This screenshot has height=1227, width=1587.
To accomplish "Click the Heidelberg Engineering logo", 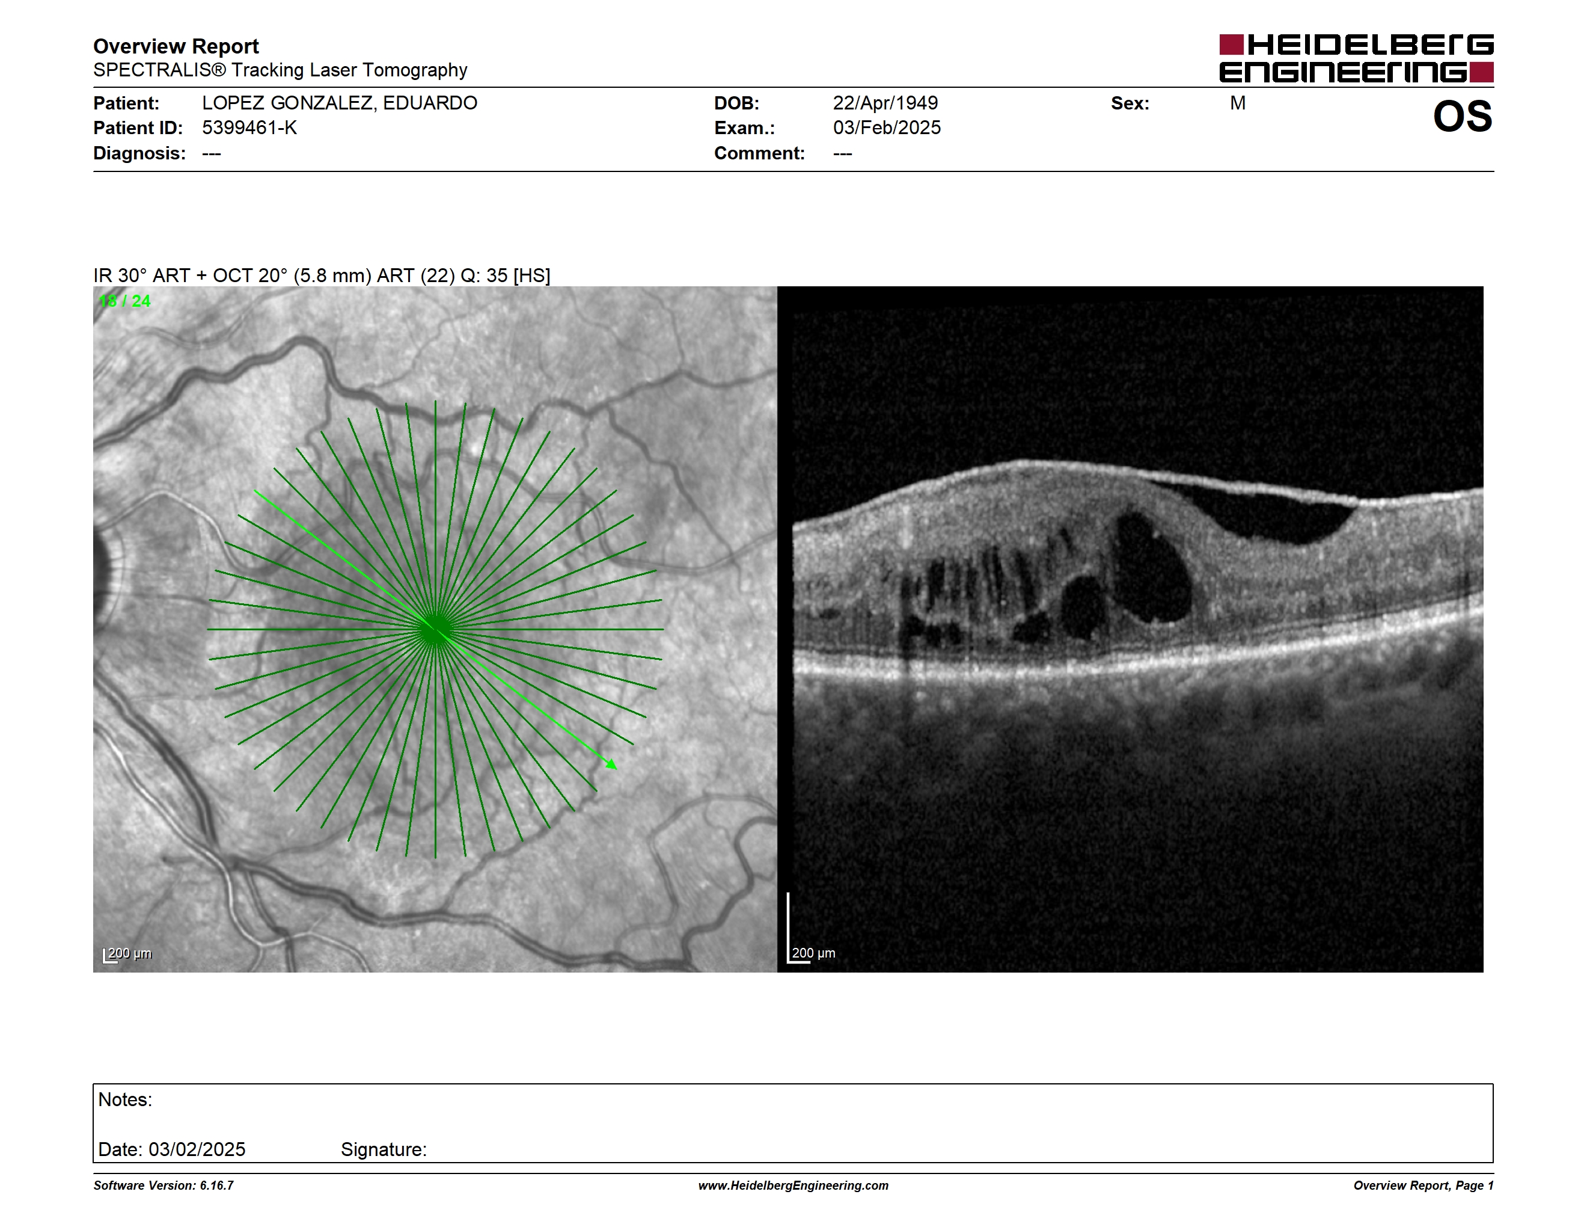I will (x=1356, y=58).
